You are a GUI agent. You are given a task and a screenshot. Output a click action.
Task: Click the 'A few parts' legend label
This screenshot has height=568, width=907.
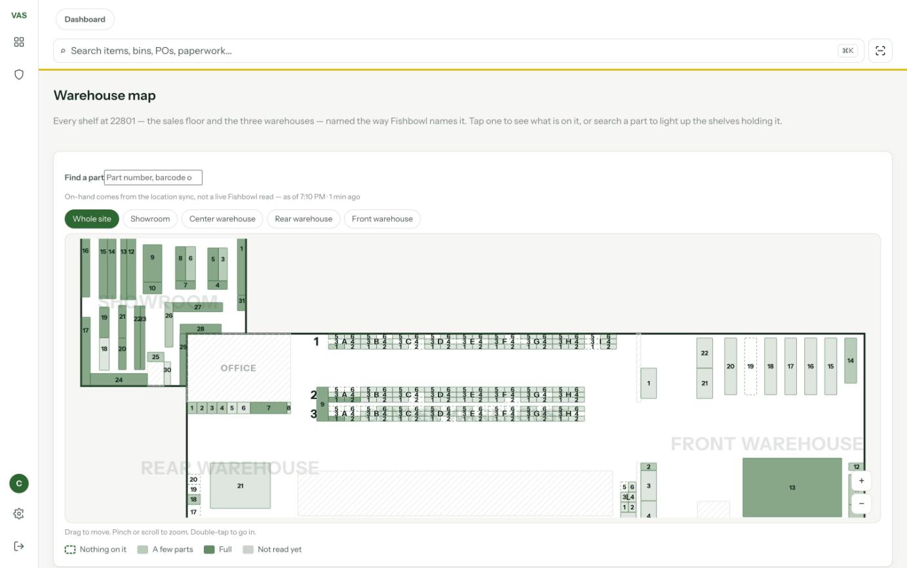(173, 550)
